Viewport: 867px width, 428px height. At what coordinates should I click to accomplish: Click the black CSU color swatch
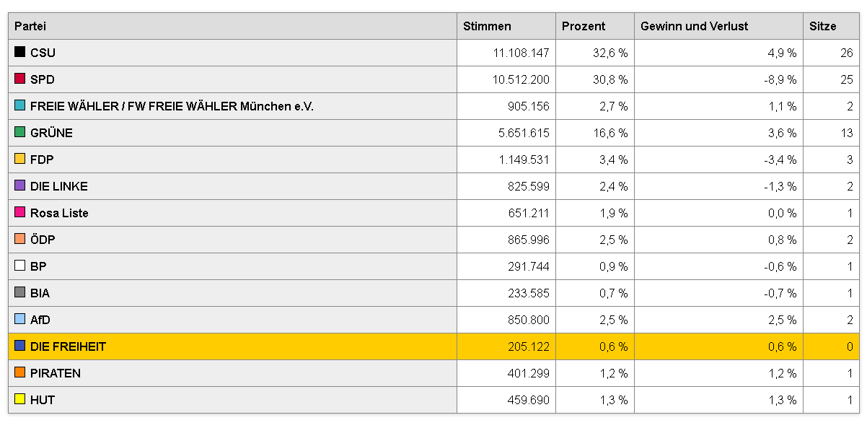[20, 52]
